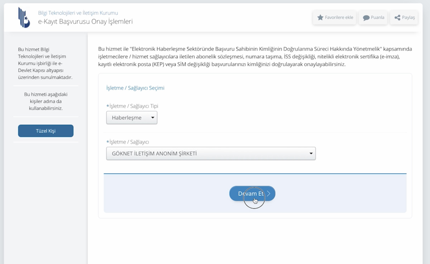Click the e-Kayıt Başvurusu Onay İşlemleri title

click(85, 21)
